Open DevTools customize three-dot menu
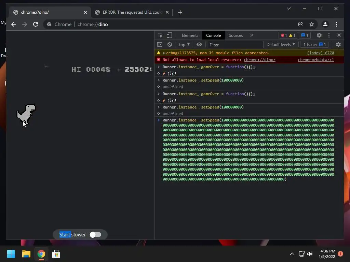Viewport: 350px width, 262px height. click(x=329, y=35)
